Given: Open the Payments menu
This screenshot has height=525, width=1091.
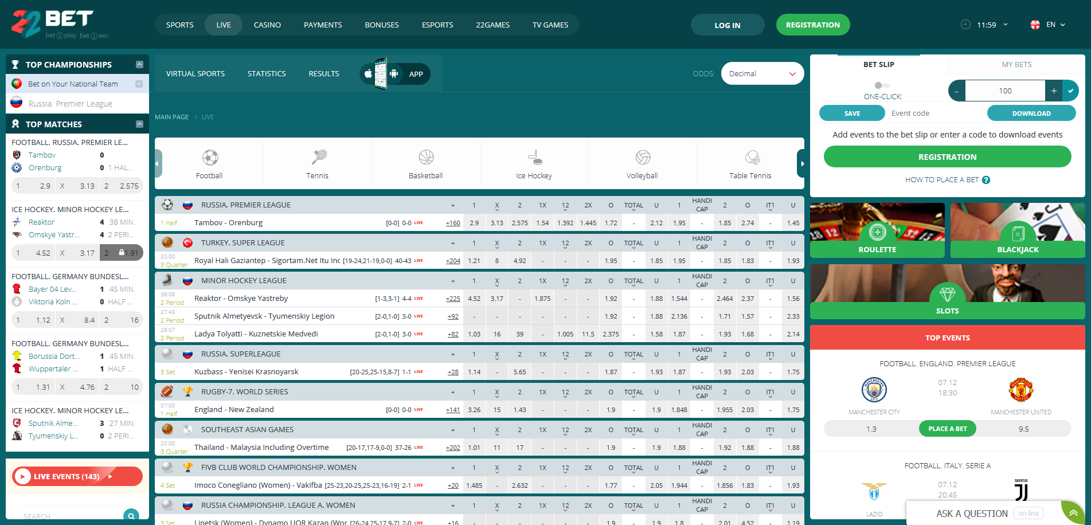Looking at the screenshot, I should [323, 25].
